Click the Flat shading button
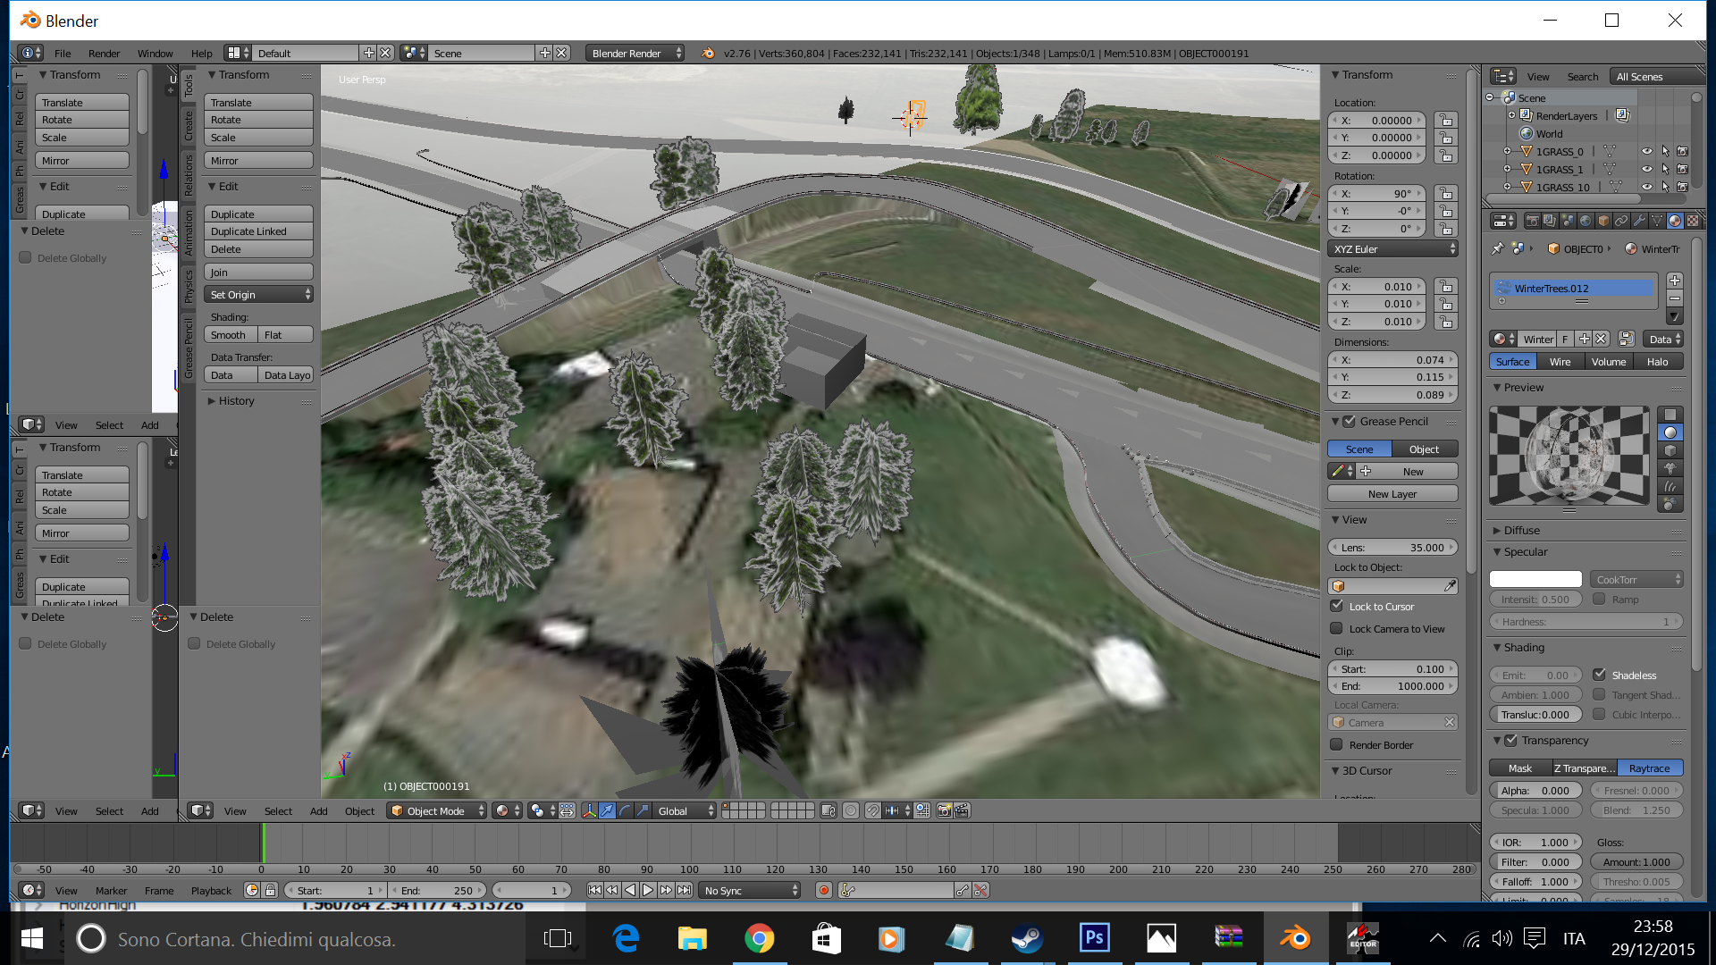Screen dimensions: 1716x965 pyautogui.click(x=286, y=335)
